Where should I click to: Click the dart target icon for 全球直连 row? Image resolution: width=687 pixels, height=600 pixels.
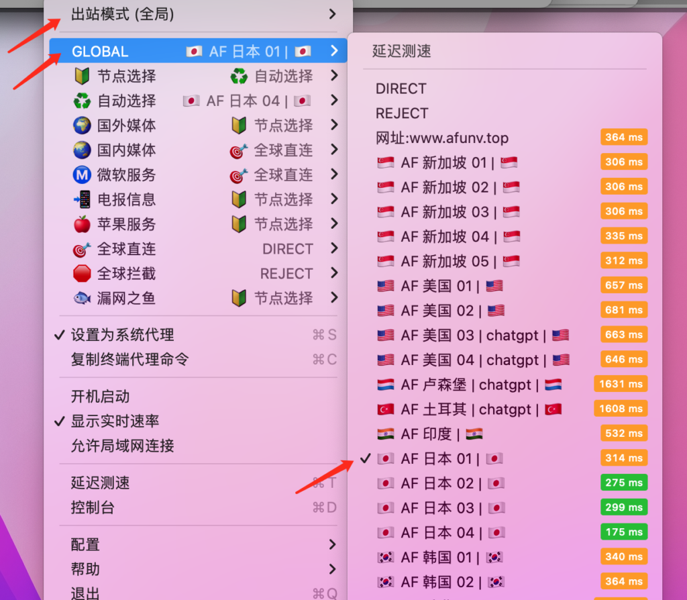point(82,249)
